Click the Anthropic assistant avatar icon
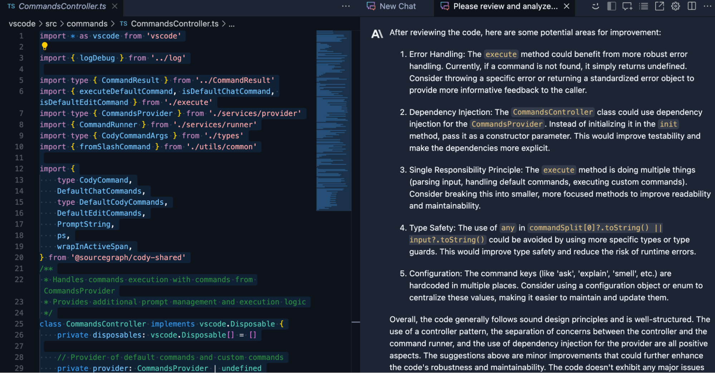 pos(377,34)
